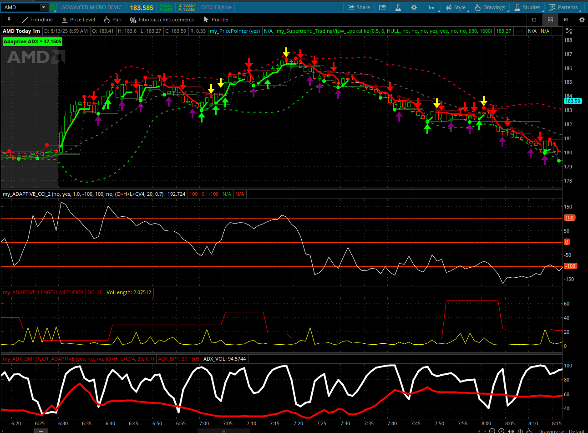Open the 1m timeframe dropdown
588x433 pixels.
[431, 7]
